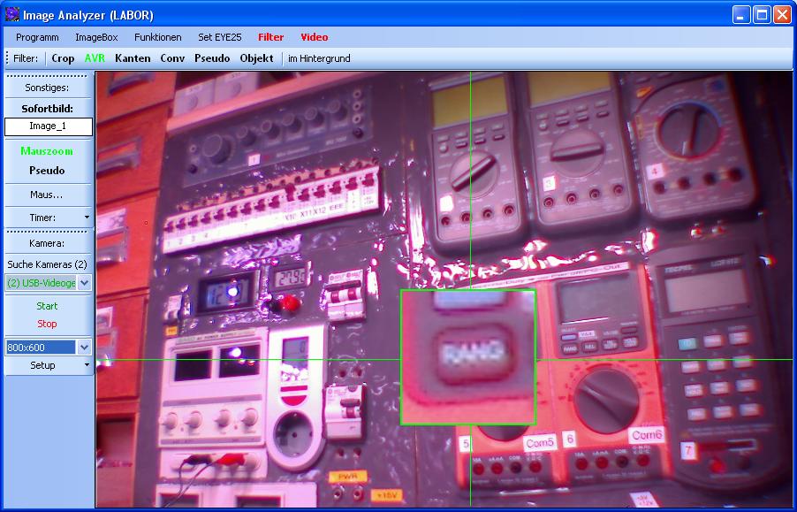Open the USB-Videogerät camera dropdown
The image size is (797, 512).
pos(85,283)
